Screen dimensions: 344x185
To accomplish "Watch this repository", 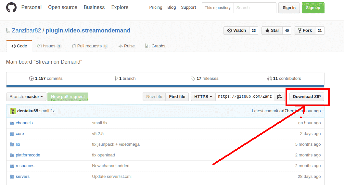I will pos(236,31).
